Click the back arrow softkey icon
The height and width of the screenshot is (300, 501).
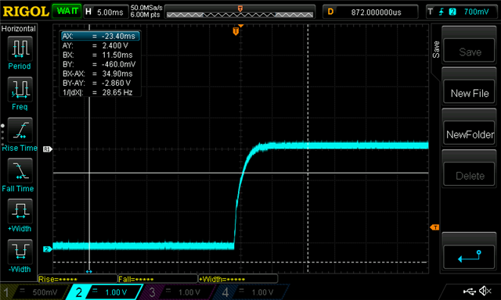[469, 256]
